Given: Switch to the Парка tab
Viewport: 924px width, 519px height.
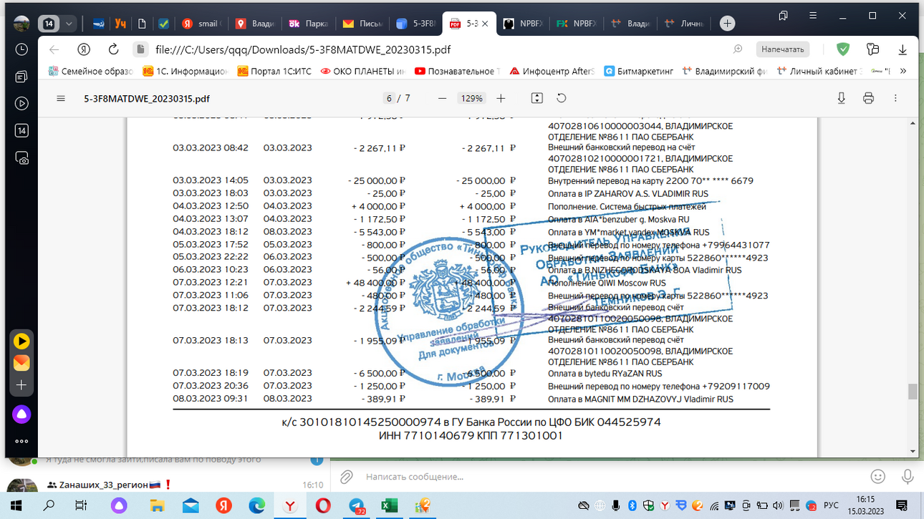Looking at the screenshot, I should 308,24.
